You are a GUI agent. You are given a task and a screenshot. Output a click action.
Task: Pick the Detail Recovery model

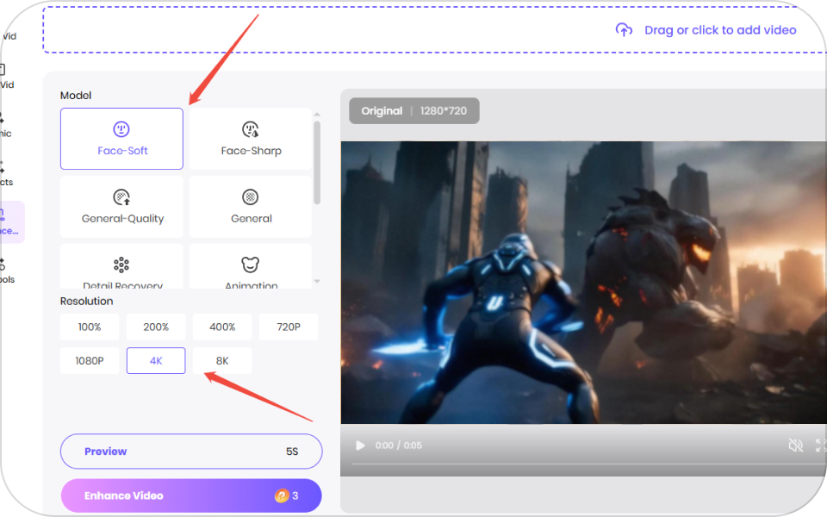point(121,266)
